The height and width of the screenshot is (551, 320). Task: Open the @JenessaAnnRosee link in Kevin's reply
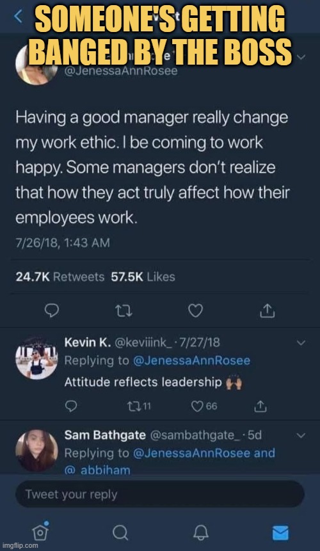[192, 360]
